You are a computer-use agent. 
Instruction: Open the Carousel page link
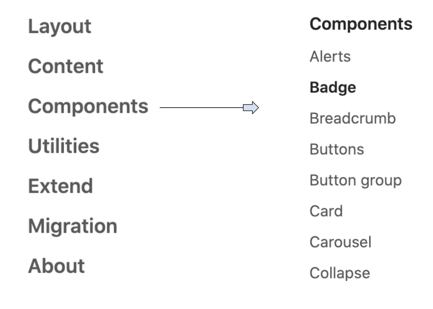coord(340,242)
